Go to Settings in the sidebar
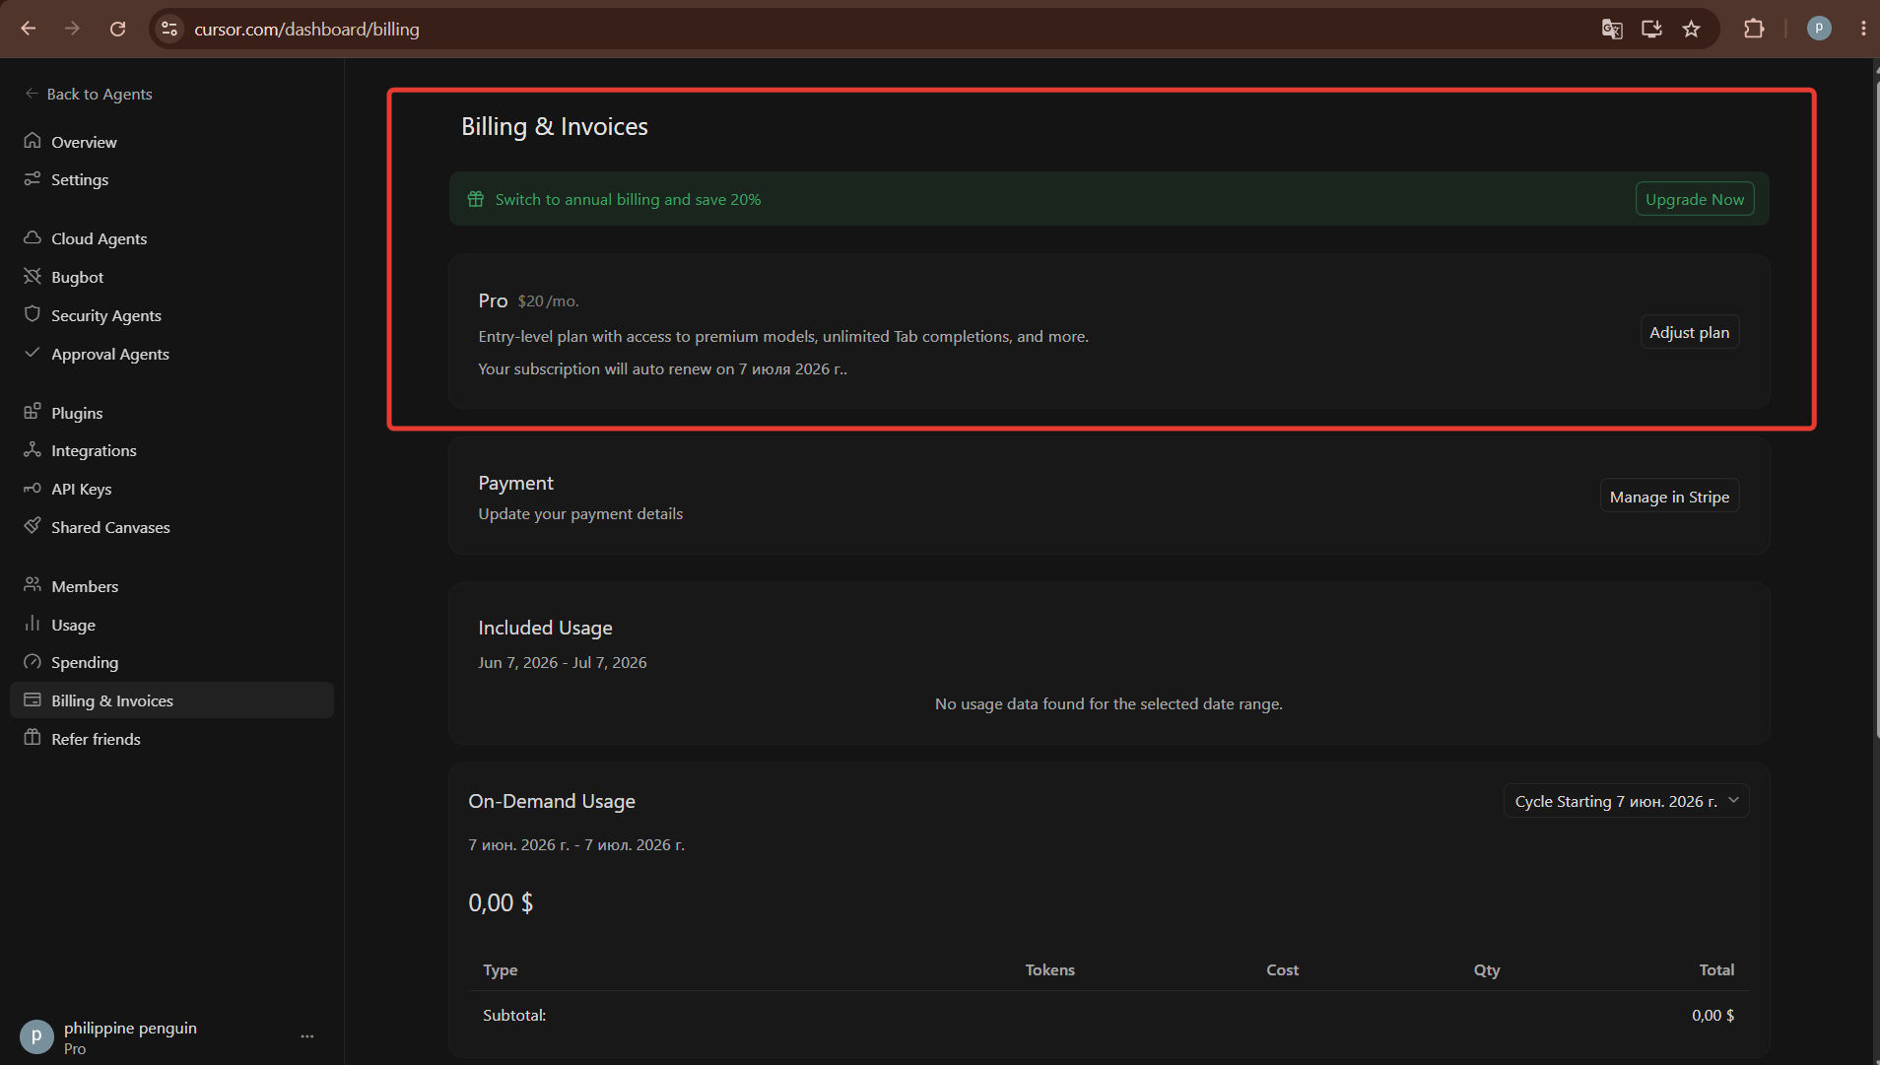The width and height of the screenshot is (1880, 1065). 171,179
